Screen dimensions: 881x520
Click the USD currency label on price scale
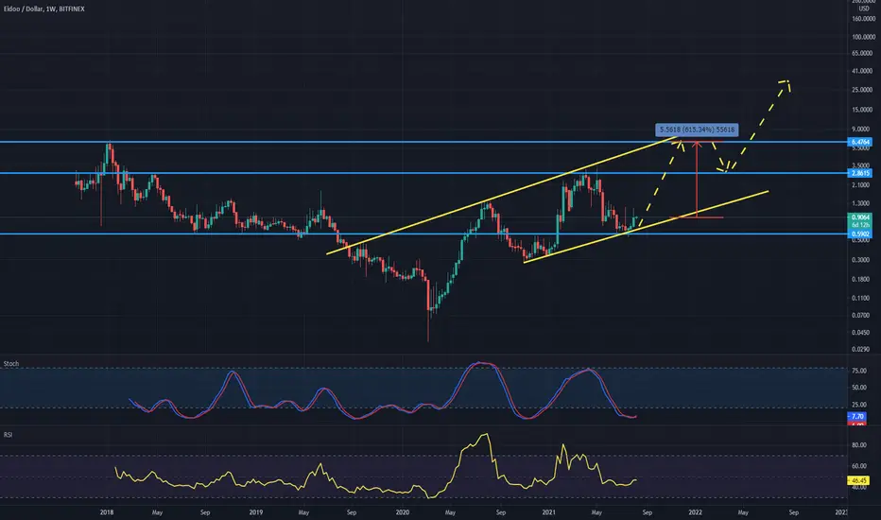click(864, 9)
